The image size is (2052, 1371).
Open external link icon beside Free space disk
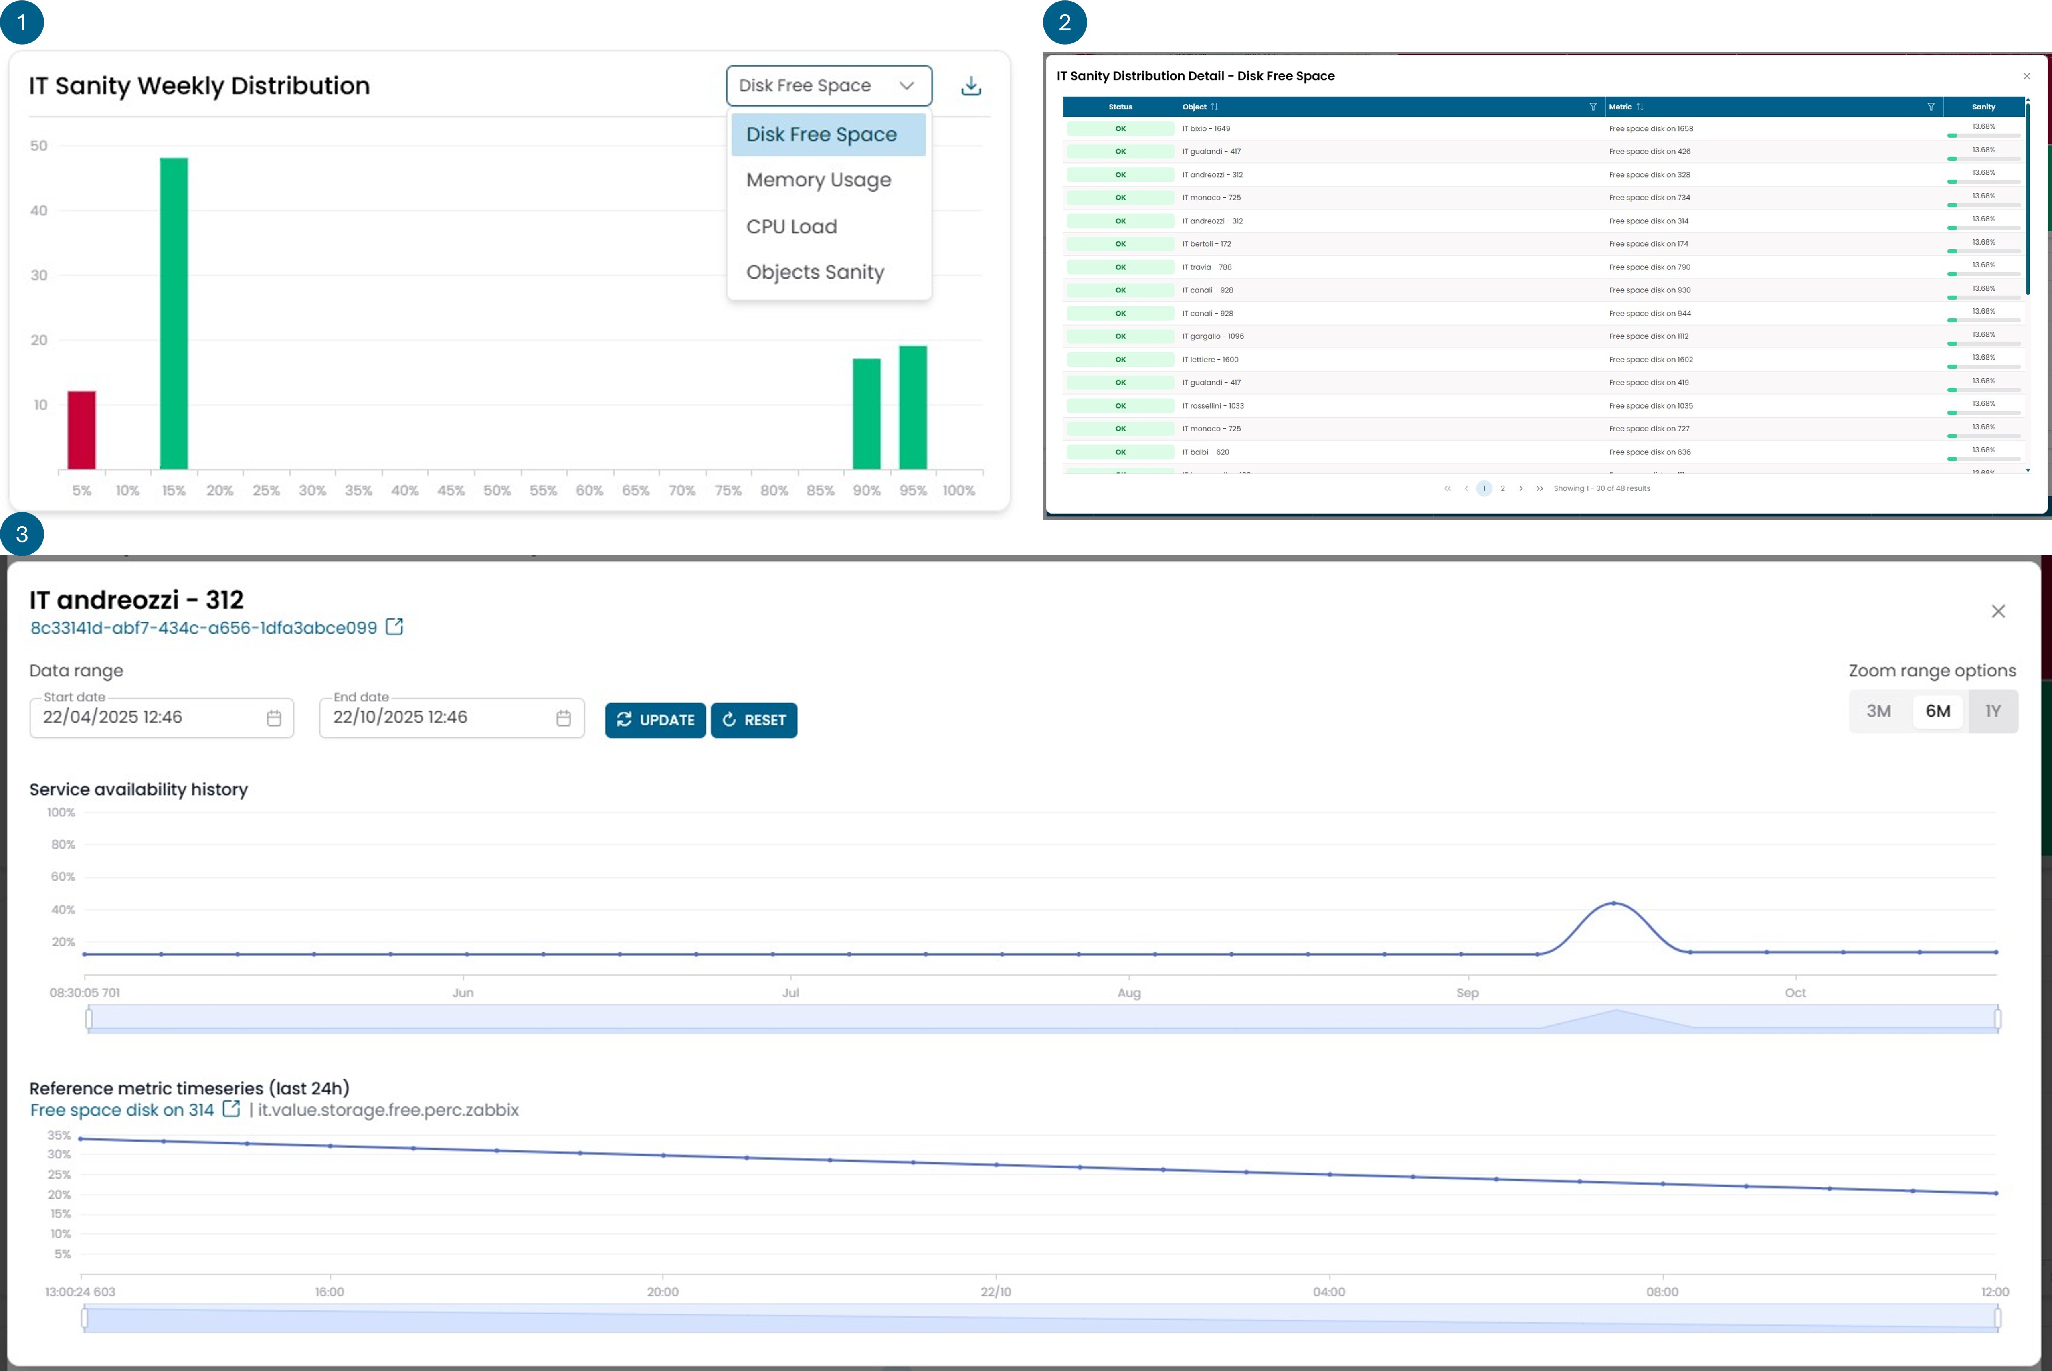[232, 1109]
